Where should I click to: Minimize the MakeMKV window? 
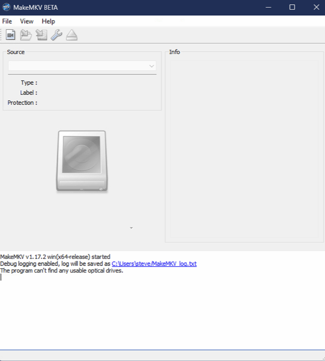pos(268,7)
